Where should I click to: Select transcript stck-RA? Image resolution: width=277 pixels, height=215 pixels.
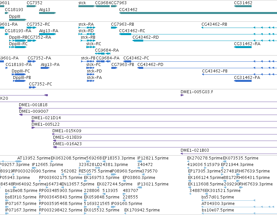[87, 28]
